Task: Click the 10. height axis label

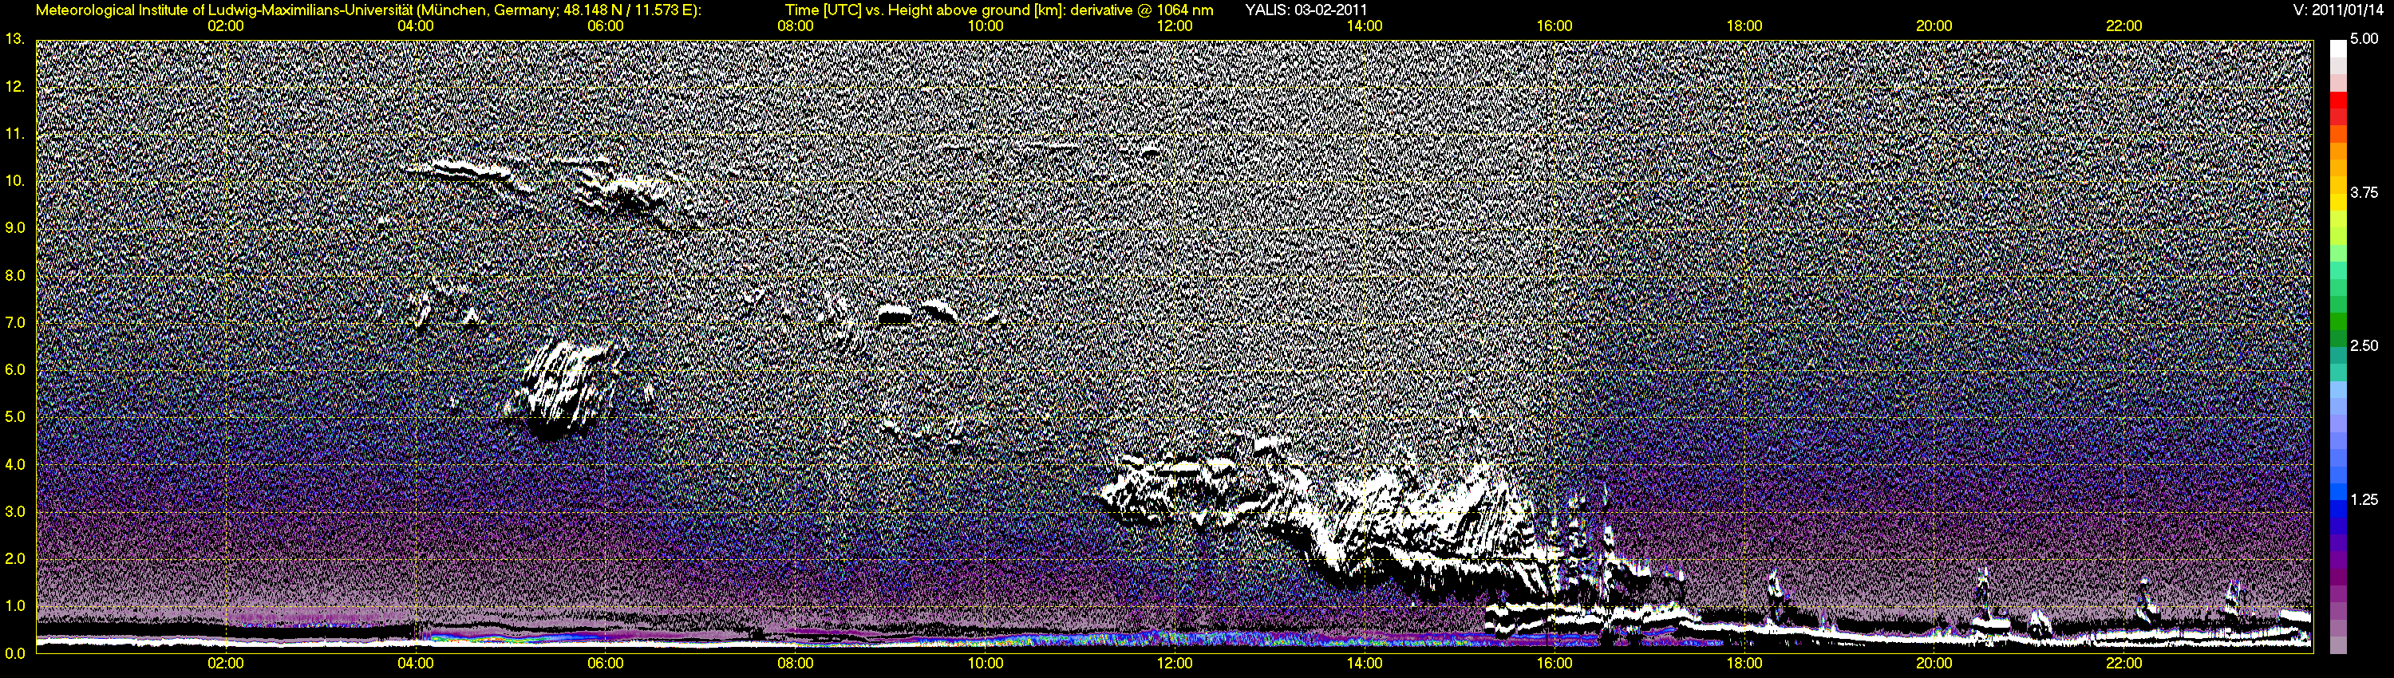Action: [x=14, y=180]
